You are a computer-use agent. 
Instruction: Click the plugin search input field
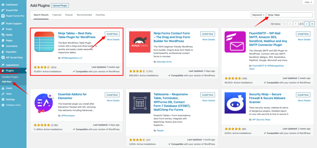[x=289, y=15]
